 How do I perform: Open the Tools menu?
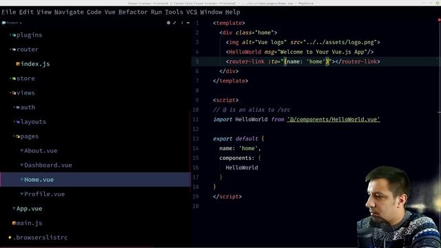pos(174,12)
